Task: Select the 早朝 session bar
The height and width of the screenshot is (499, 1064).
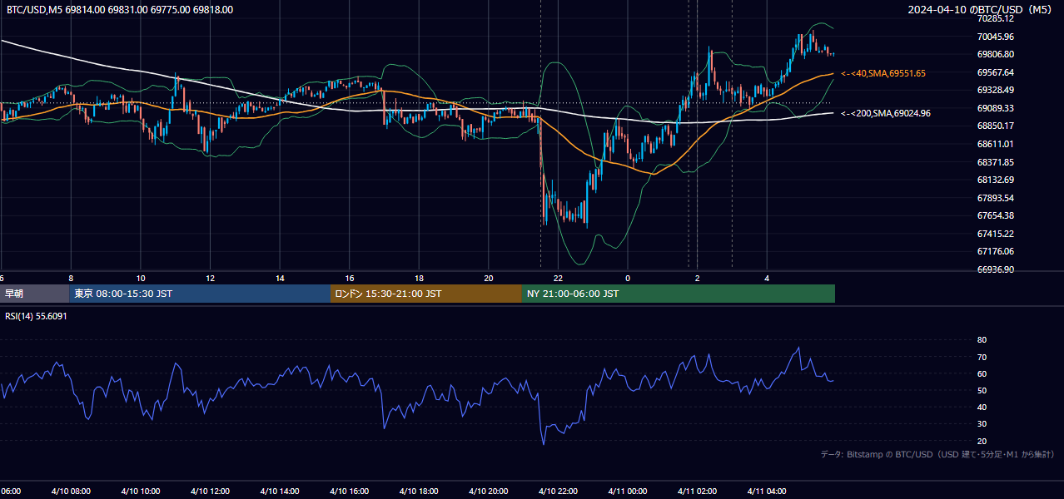Action: click(35, 294)
